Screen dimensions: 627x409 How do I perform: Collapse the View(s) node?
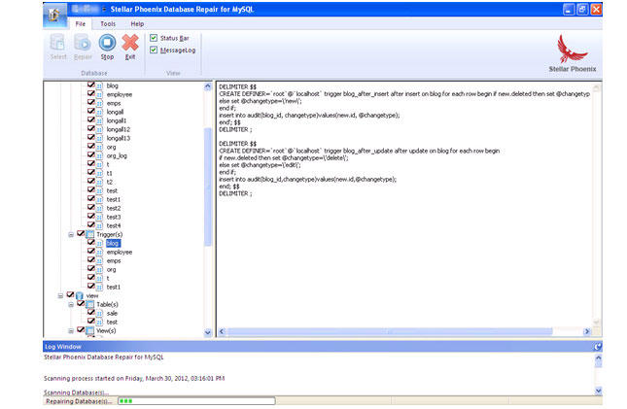coord(71,331)
